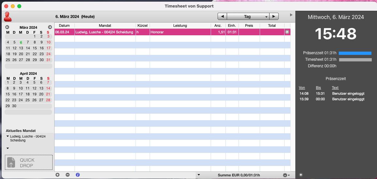The image size is (377, 179).
Task: Go to previous month in mini calendar
Action: 7,27
